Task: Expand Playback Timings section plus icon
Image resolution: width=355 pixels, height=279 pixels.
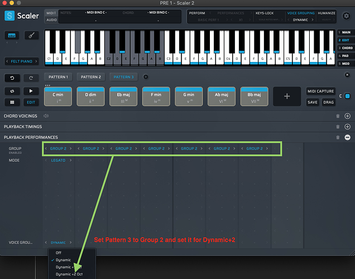Action: point(347,127)
